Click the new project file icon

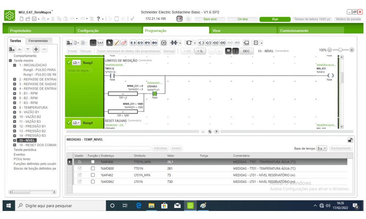pyautogui.click(x=22, y=19)
